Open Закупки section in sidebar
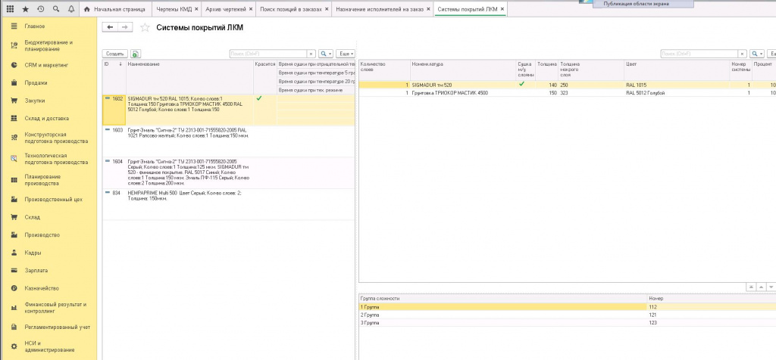The image size is (776, 360). [x=35, y=101]
